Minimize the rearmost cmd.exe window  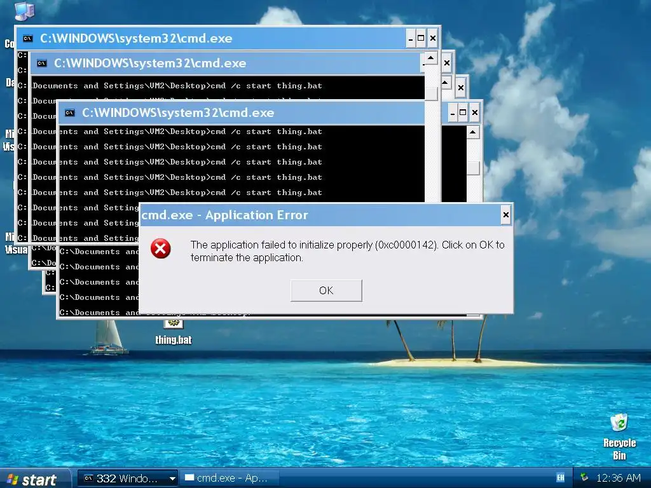coord(411,39)
